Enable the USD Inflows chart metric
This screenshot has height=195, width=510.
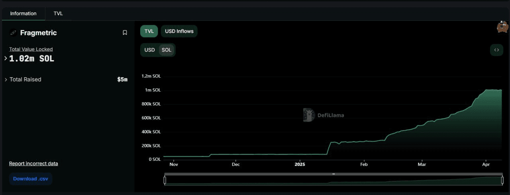(179, 31)
